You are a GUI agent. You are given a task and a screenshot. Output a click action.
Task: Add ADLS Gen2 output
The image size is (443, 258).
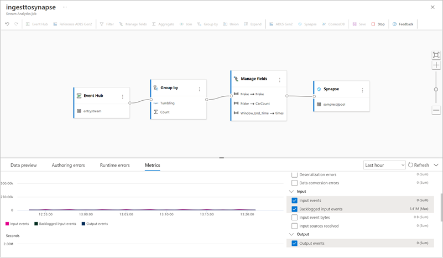click(x=281, y=24)
